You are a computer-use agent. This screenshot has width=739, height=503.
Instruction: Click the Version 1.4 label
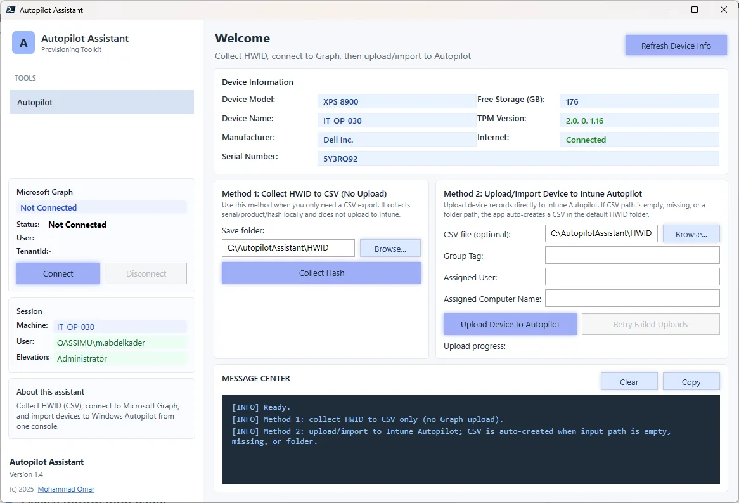click(x=27, y=474)
